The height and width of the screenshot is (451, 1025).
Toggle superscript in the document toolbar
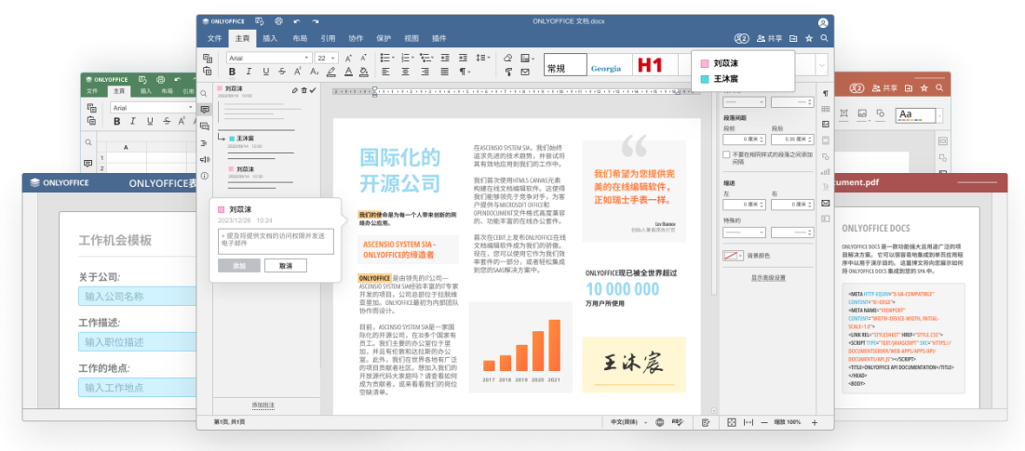298,72
